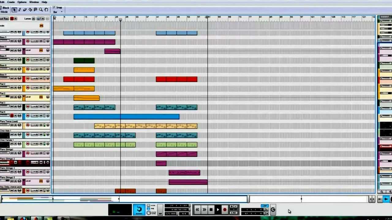Solo the Bass 9 track
Image resolution: width=392 pixels, height=220 pixels.
pos(16,78)
